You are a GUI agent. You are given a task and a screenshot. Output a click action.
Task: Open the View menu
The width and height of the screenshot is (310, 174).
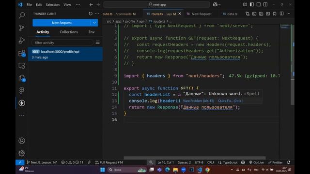click(67, 4)
